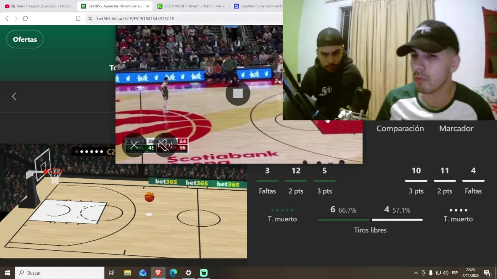Select the active bet365 Apuestas deportivas tab
This screenshot has height=279, width=497.
[115, 6]
